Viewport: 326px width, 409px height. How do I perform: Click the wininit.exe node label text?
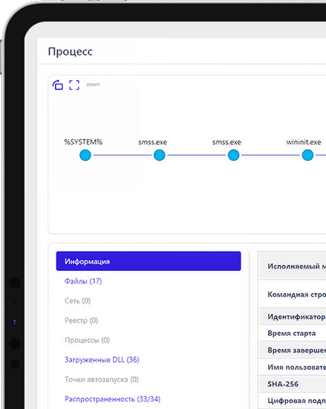[x=304, y=142]
